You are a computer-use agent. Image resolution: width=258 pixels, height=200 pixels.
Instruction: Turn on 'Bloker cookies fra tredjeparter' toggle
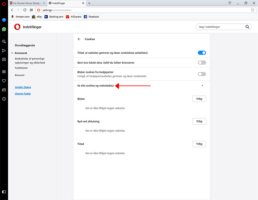pos(202,74)
